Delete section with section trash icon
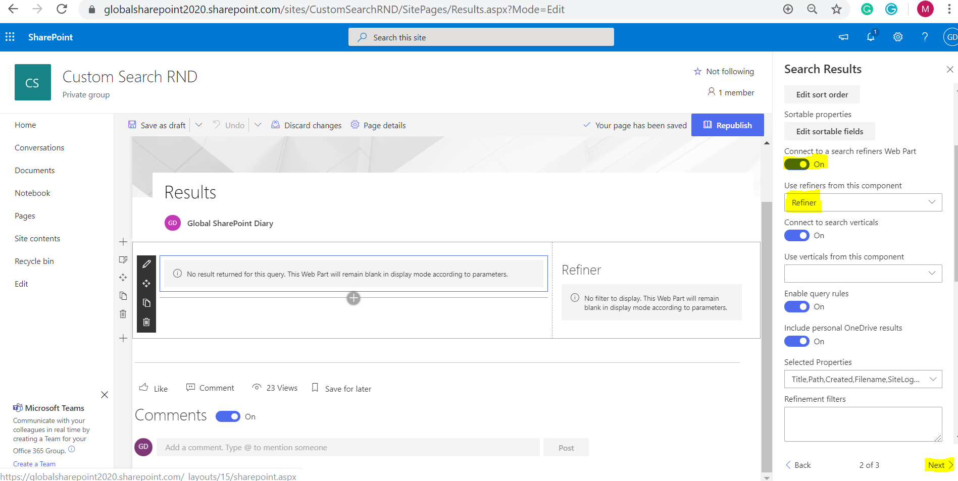This screenshot has height=481, width=958. [123, 313]
